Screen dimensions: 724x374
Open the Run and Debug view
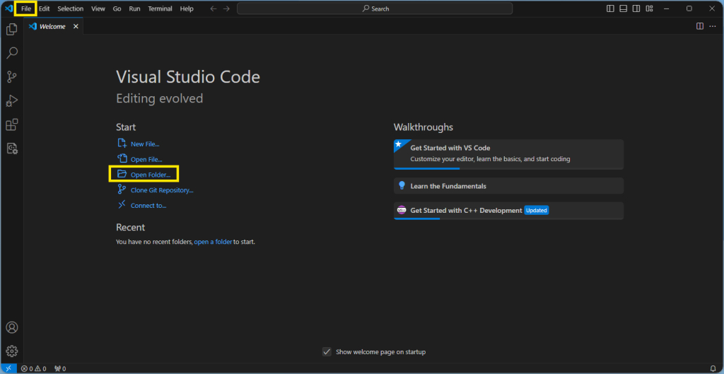[11, 100]
